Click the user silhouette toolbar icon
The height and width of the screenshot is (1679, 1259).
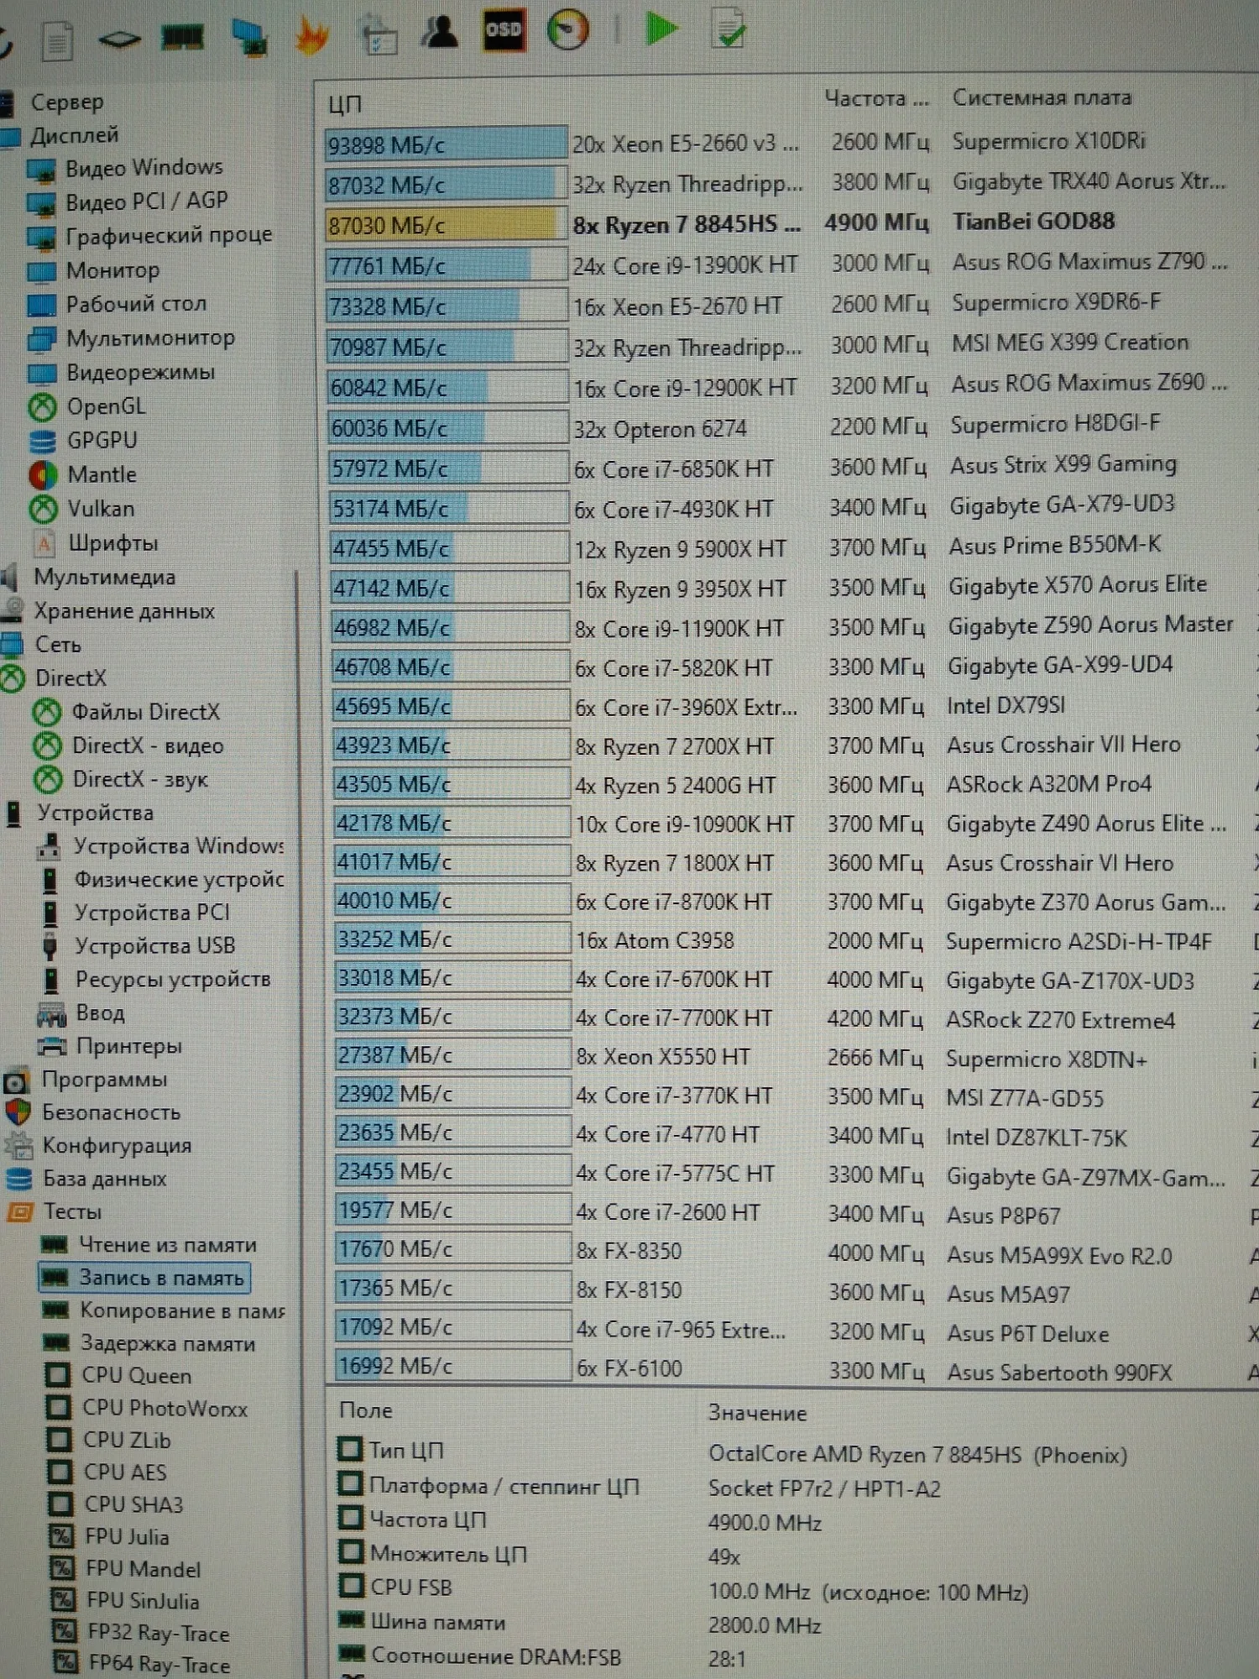440,32
